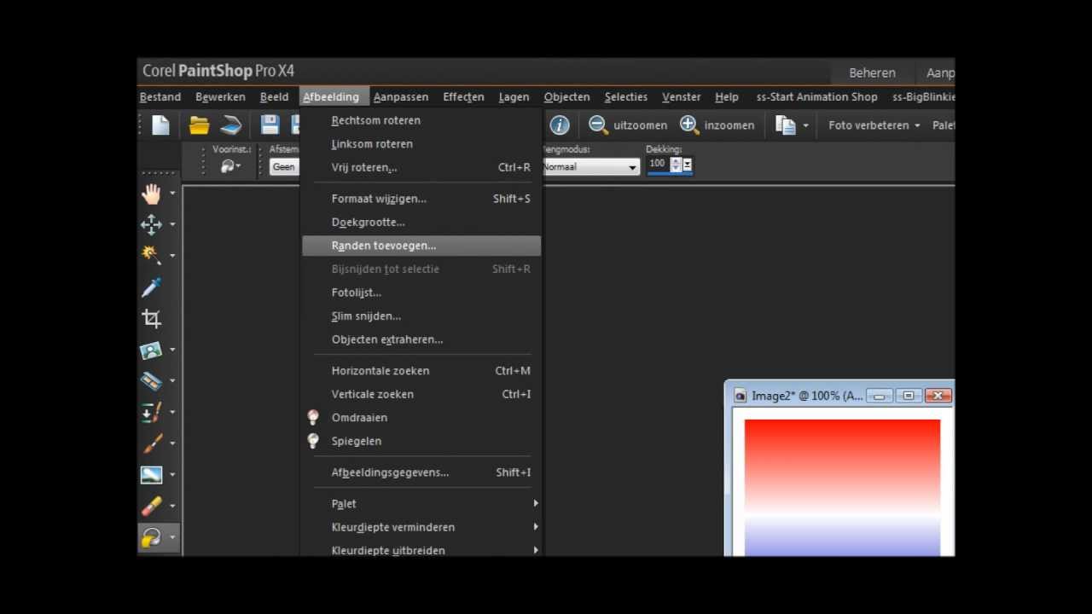Open the paste icon dropdown arrow

pyautogui.click(x=805, y=125)
